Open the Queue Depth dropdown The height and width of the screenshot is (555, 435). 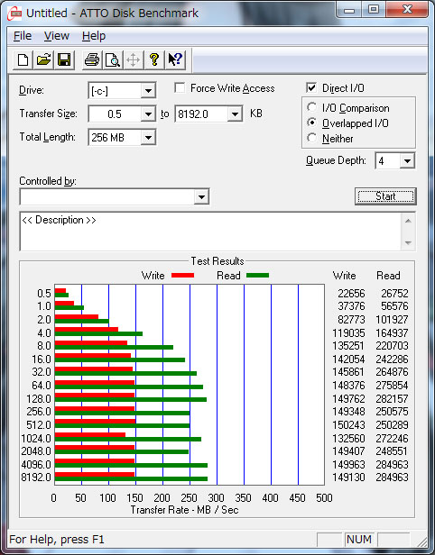[x=407, y=161]
